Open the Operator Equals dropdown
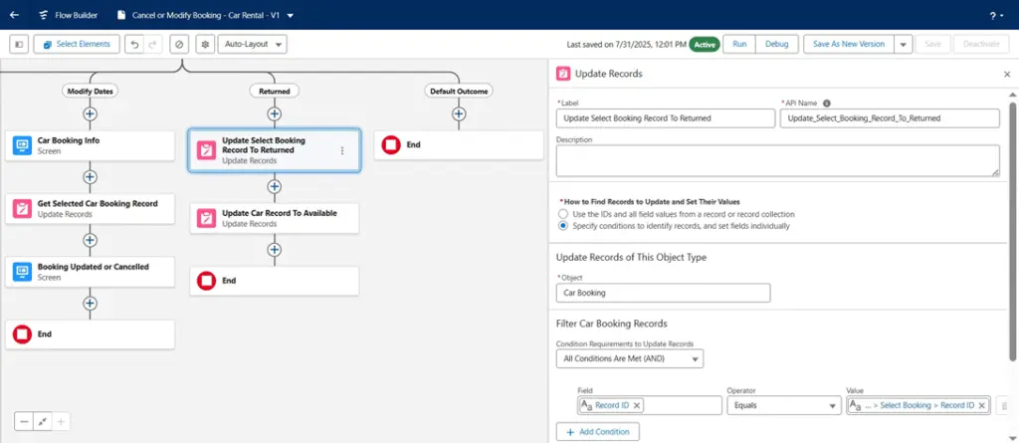This screenshot has height=443, width=1019. 784,405
